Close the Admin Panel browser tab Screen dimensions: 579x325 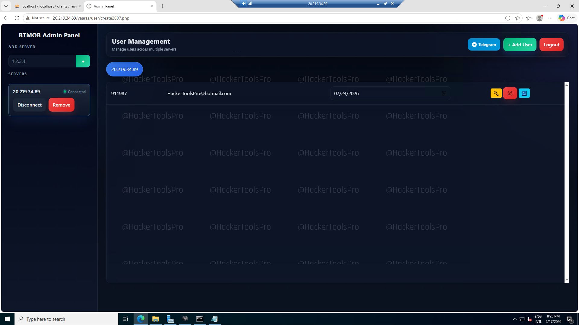click(152, 6)
